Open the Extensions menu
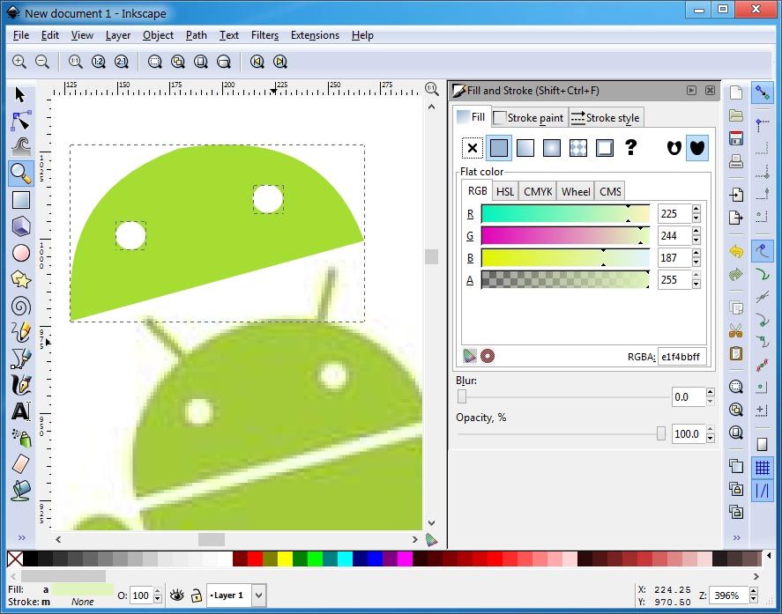Image resolution: width=782 pixels, height=614 pixels. click(x=315, y=35)
